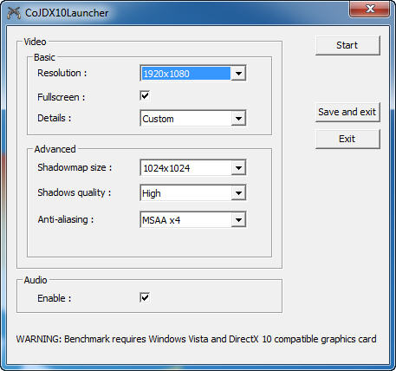This screenshot has height=371, width=396.
Task: Open the Anti-aliasing dropdown arrow
Action: tap(238, 219)
